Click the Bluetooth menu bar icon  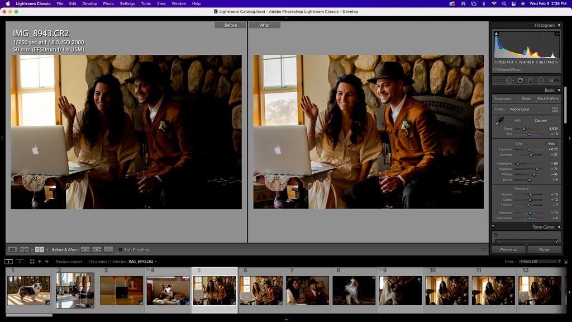point(484,4)
